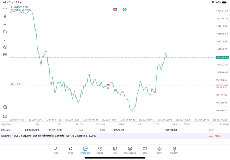Image resolution: width=230 pixels, height=160 pixels.
Task: Click the chart zoom magnifier icon
Action: [x=5, y=107]
